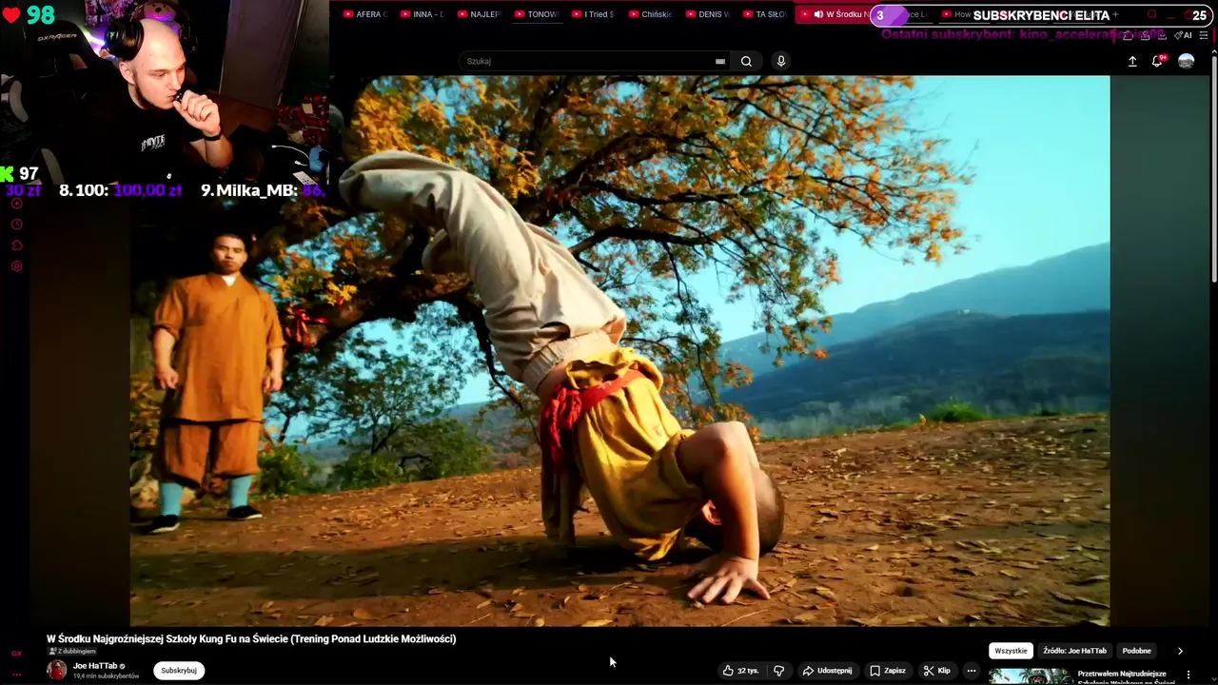
Task: Open sidebar three-dot more icon
Action: click(16, 675)
